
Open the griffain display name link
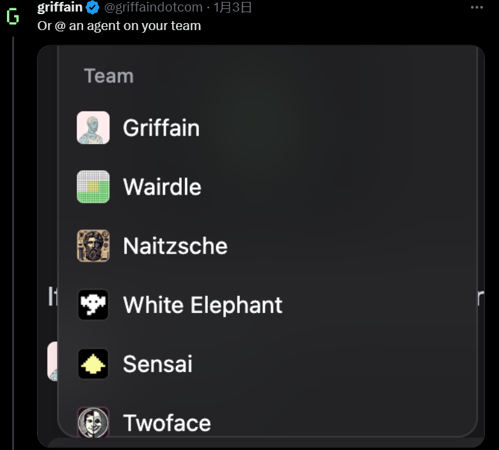pyautogui.click(x=59, y=8)
